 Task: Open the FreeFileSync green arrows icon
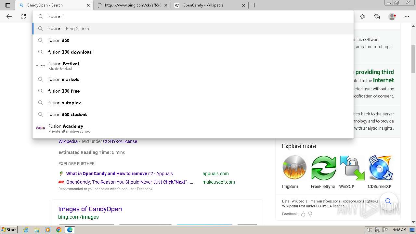click(x=323, y=168)
